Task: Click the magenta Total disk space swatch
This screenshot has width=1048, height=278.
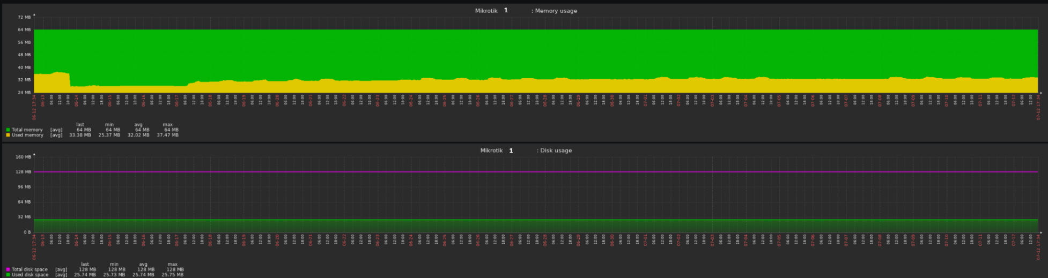Action: click(8, 269)
